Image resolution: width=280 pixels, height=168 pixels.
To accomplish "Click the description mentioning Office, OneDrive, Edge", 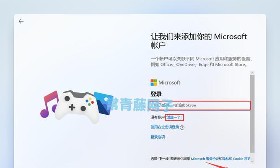I will (x=202, y=62).
